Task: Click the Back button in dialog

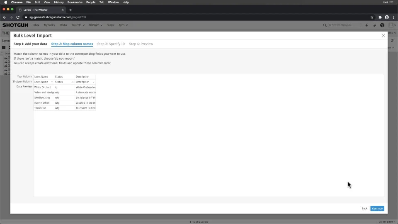Action: 364,209
